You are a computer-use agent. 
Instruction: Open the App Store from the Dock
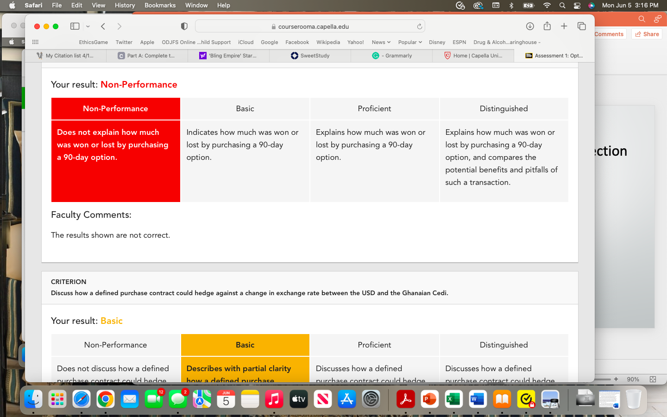point(346,399)
